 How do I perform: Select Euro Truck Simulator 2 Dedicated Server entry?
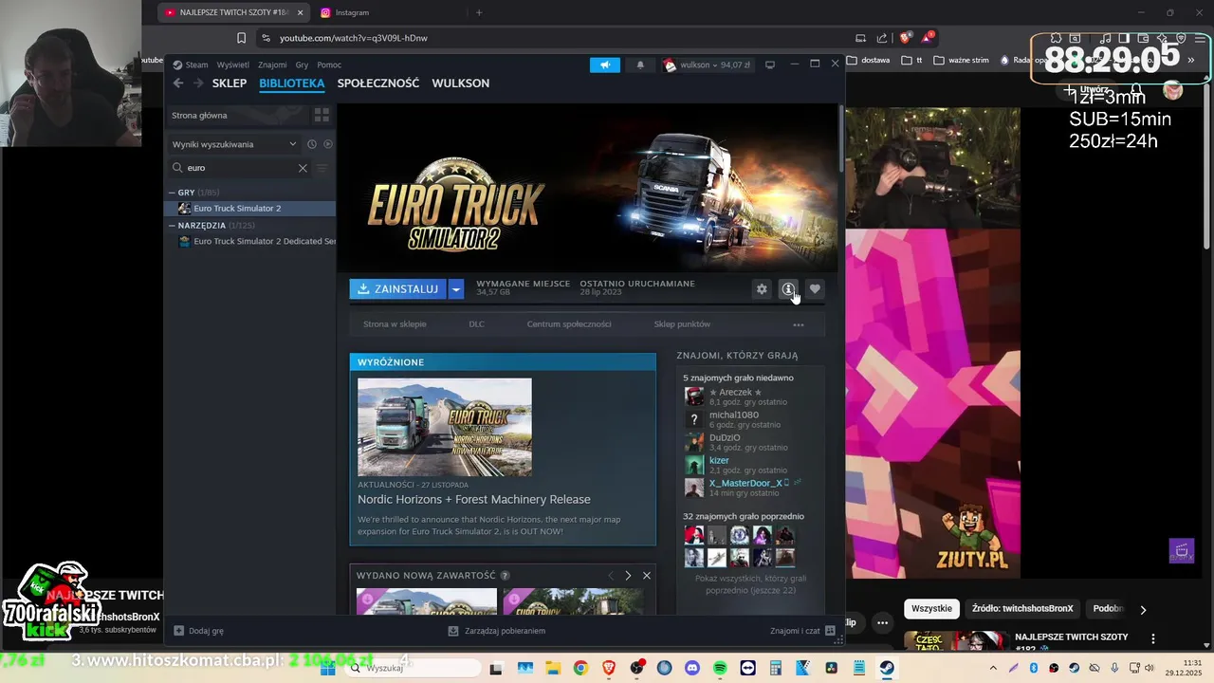[256, 241]
